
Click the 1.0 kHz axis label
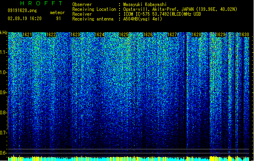[4, 72]
